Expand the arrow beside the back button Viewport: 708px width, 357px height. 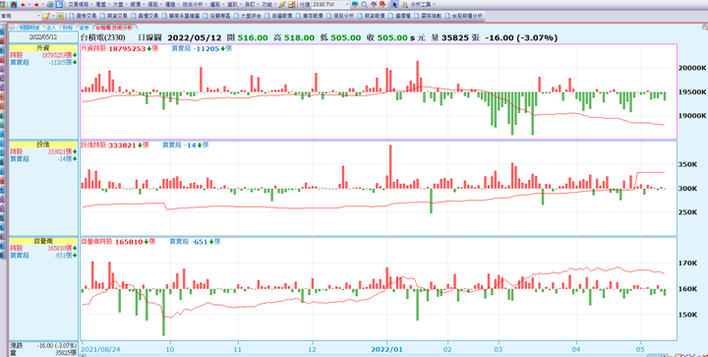point(29,5)
